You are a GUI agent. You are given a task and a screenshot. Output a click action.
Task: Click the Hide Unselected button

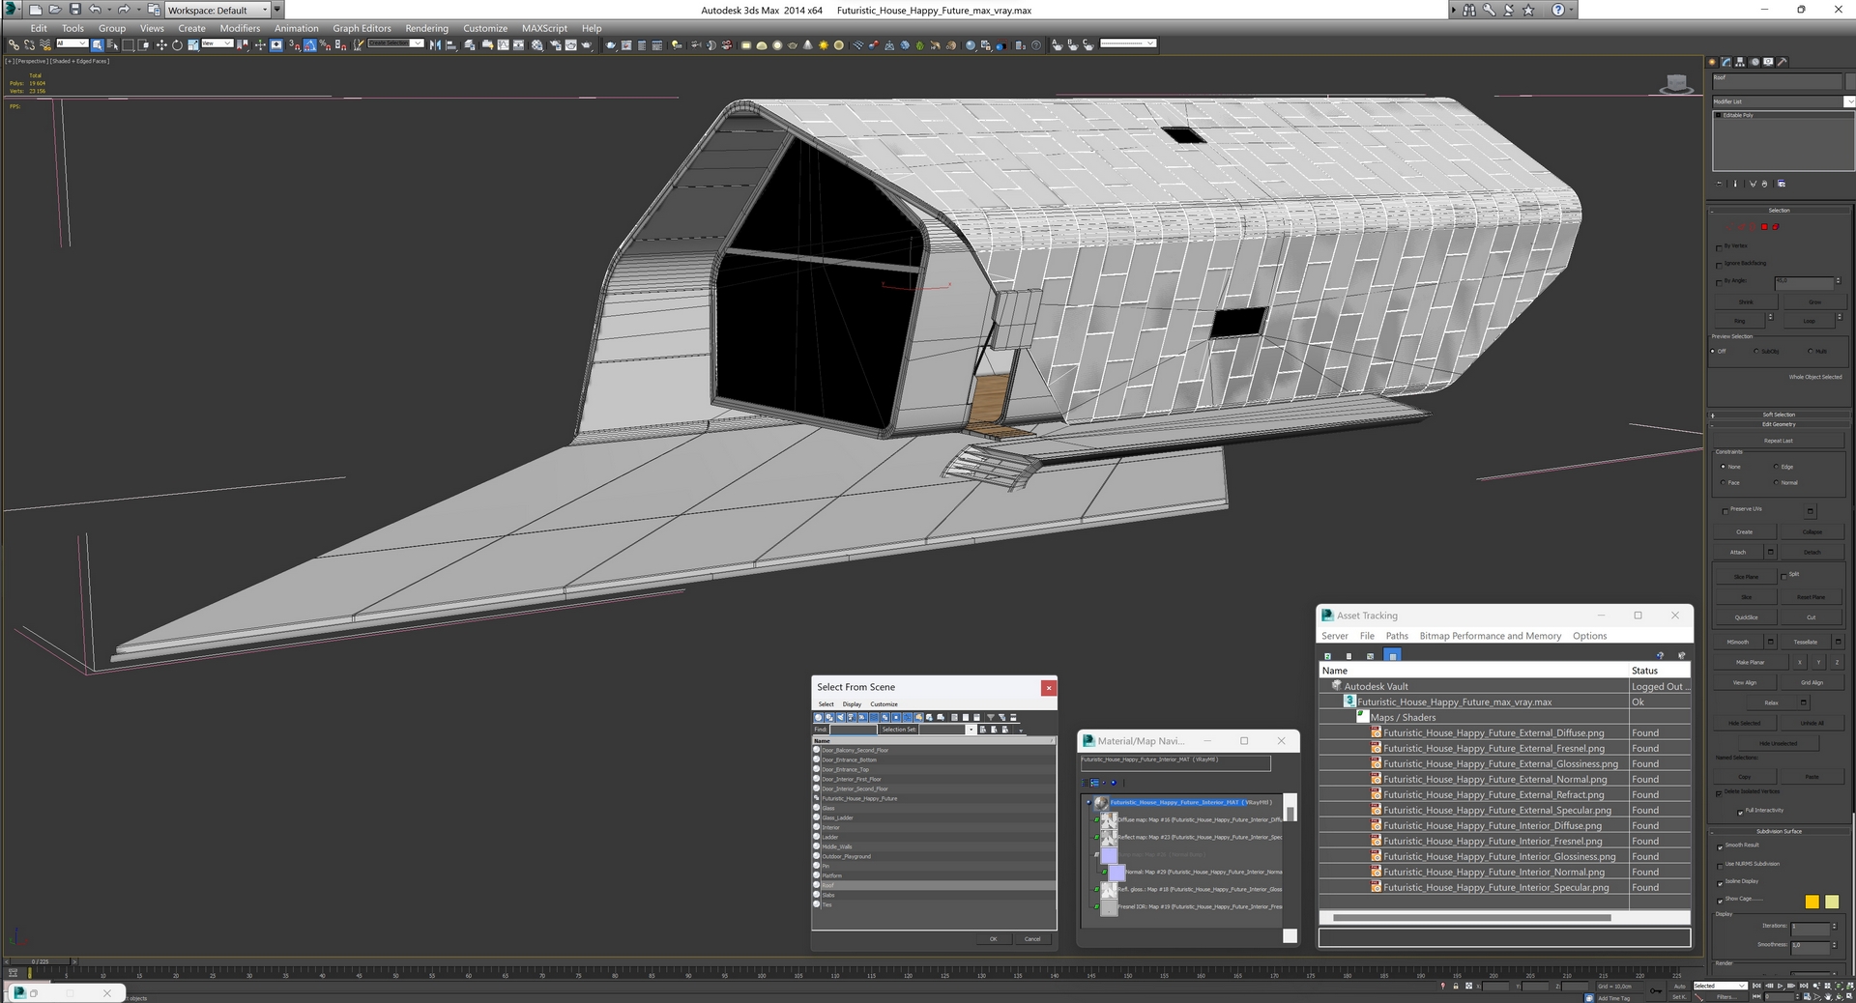point(1778,743)
